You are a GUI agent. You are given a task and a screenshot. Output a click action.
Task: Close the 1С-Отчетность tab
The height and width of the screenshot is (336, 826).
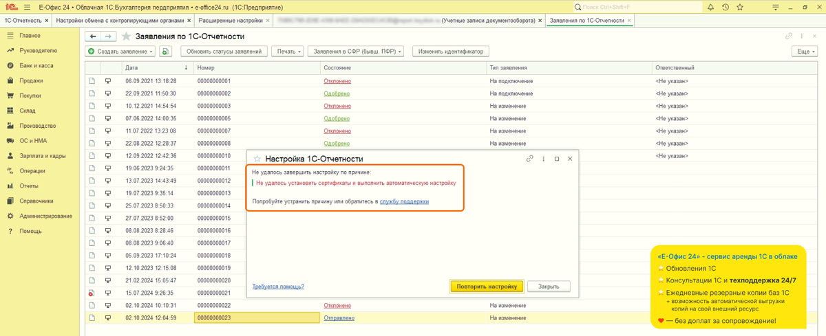coord(47,21)
